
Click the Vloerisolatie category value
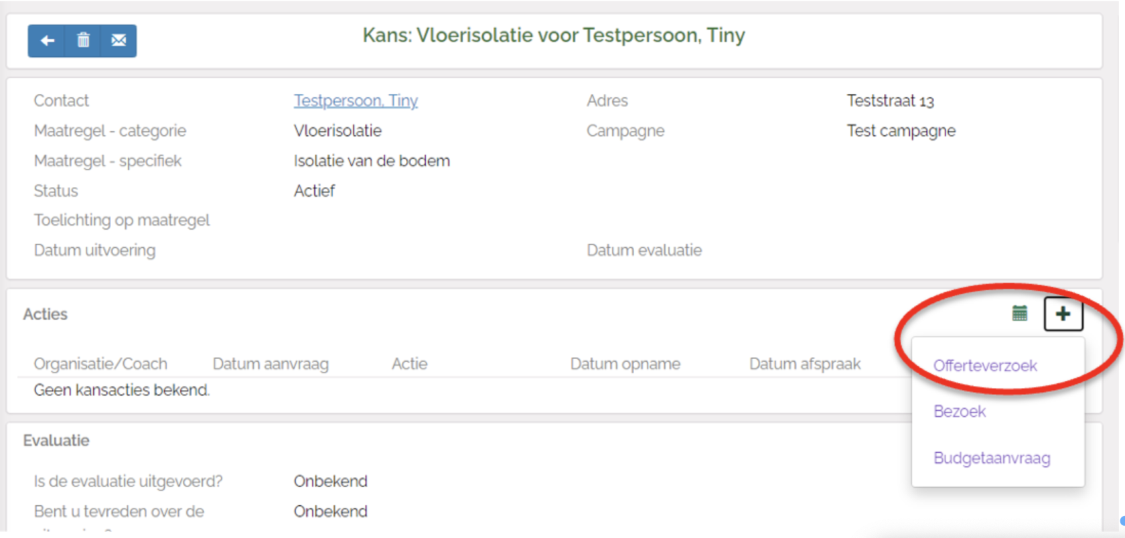[337, 131]
